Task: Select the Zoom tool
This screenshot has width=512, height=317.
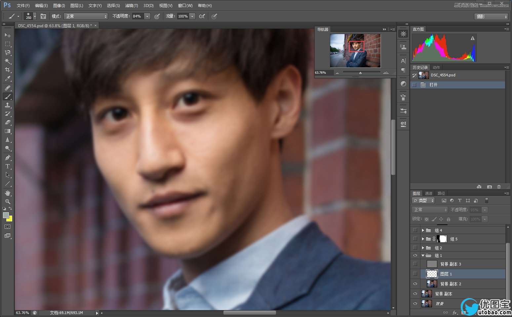Action: tap(8, 202)
